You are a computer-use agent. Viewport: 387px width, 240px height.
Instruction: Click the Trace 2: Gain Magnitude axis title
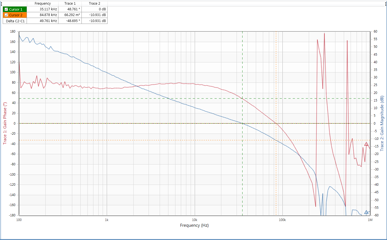pos(382,123)
